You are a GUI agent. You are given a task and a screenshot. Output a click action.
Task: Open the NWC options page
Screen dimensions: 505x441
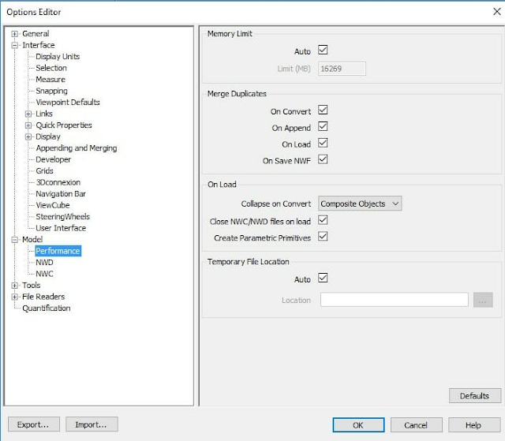coord(44,274)
